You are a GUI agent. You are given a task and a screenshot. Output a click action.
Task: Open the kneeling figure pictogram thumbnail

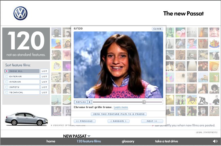[x=203, y=100]
